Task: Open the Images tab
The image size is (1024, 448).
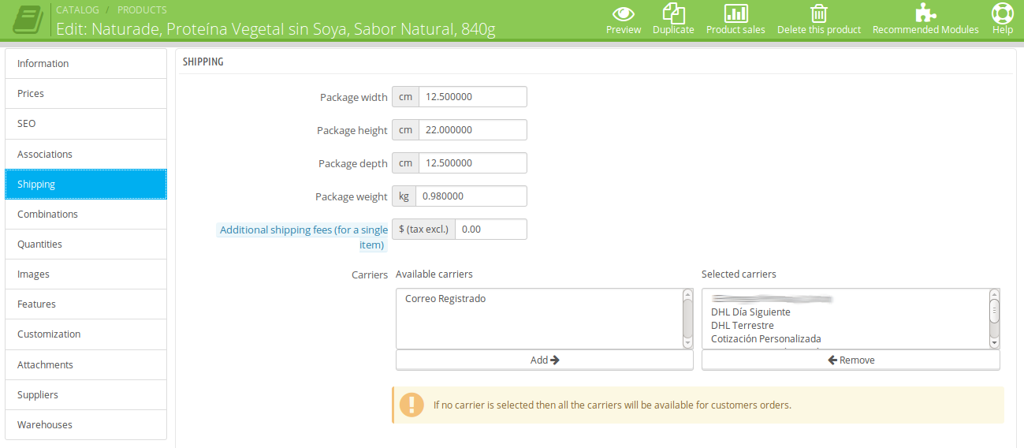Action: (86, 274)
